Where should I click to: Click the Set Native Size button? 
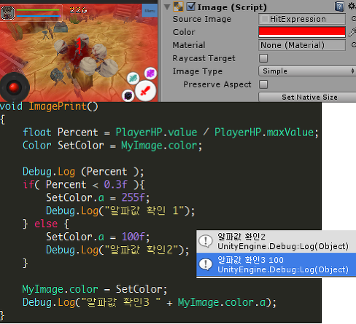click(x=307, y=98)
